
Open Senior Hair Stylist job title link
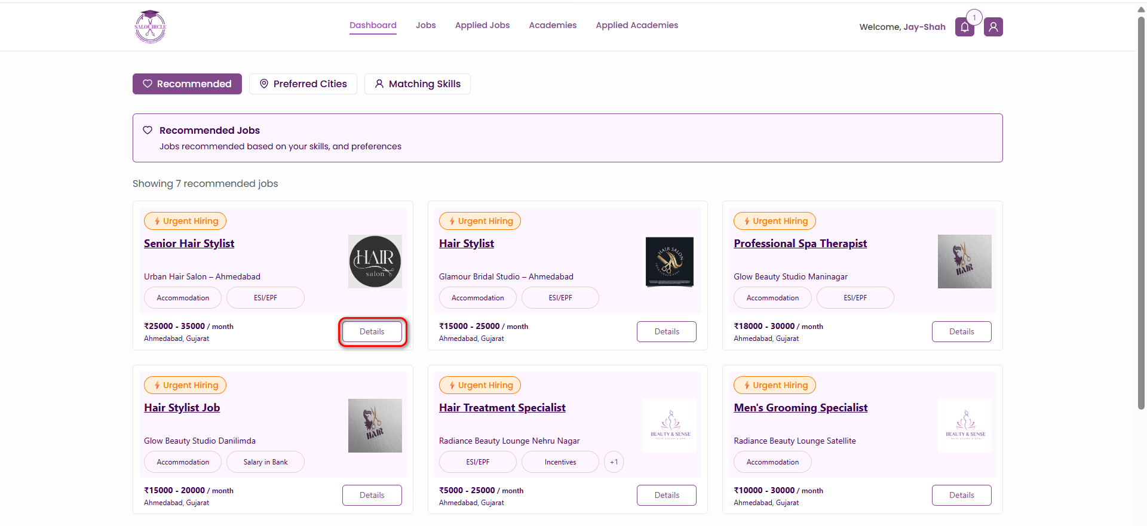point(189,244)
